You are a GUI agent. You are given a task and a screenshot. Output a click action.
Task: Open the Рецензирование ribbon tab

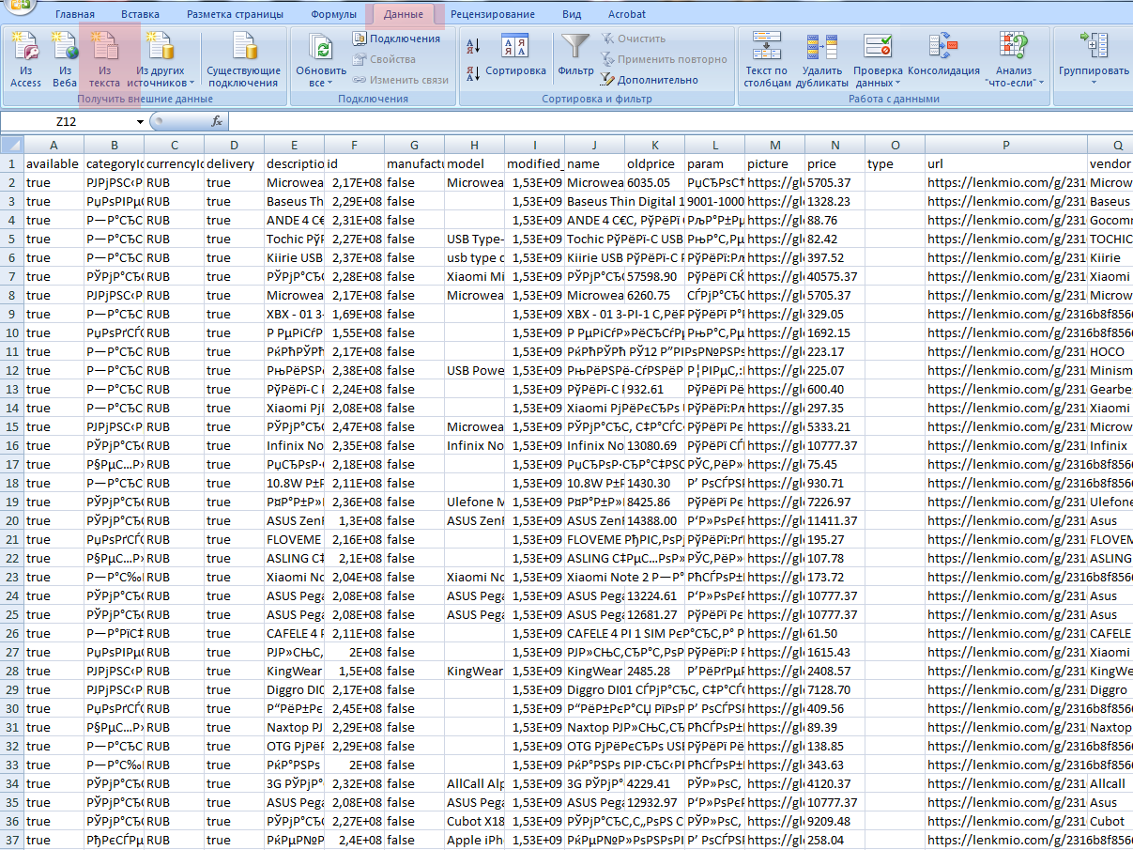point(492,14)
